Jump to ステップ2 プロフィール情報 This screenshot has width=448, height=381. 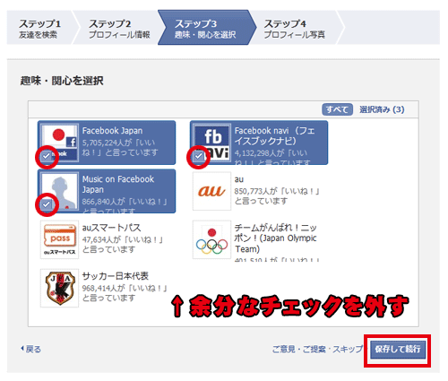coord(119,29)
